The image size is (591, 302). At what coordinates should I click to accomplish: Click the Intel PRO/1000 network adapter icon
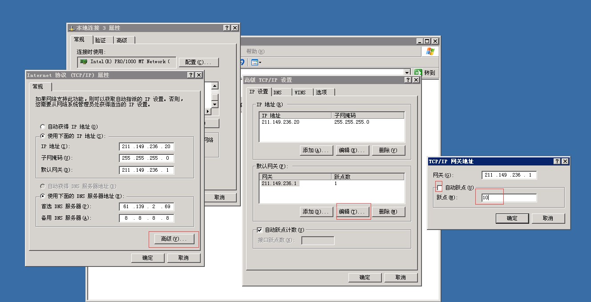pyautogui.click(x=84, y=62)
